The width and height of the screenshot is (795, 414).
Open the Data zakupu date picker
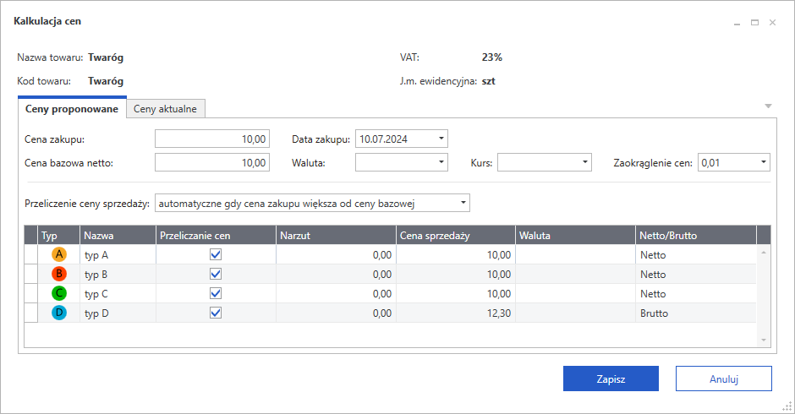click(441, 139)
